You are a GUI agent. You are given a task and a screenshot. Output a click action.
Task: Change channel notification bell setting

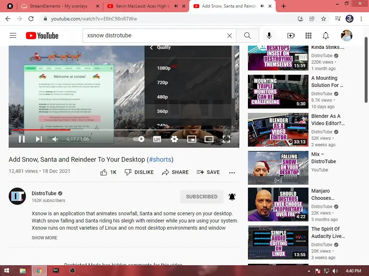[x=232, y=197]
